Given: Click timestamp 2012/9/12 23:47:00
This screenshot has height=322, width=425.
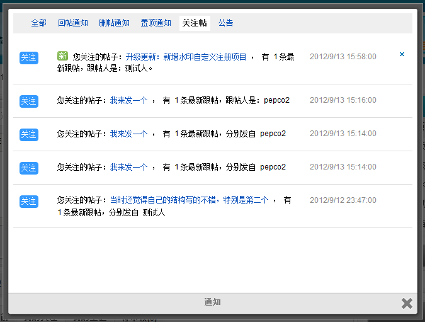Looking at the screenshot, I should click(x=343, y=200).
